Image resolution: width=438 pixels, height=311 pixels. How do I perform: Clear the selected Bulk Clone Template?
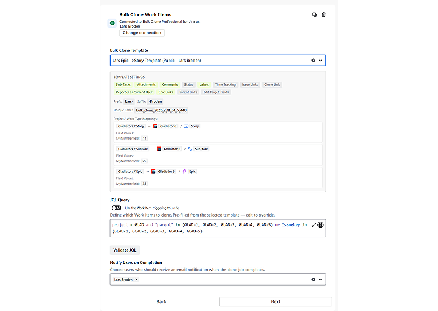(x=314, y=61)
